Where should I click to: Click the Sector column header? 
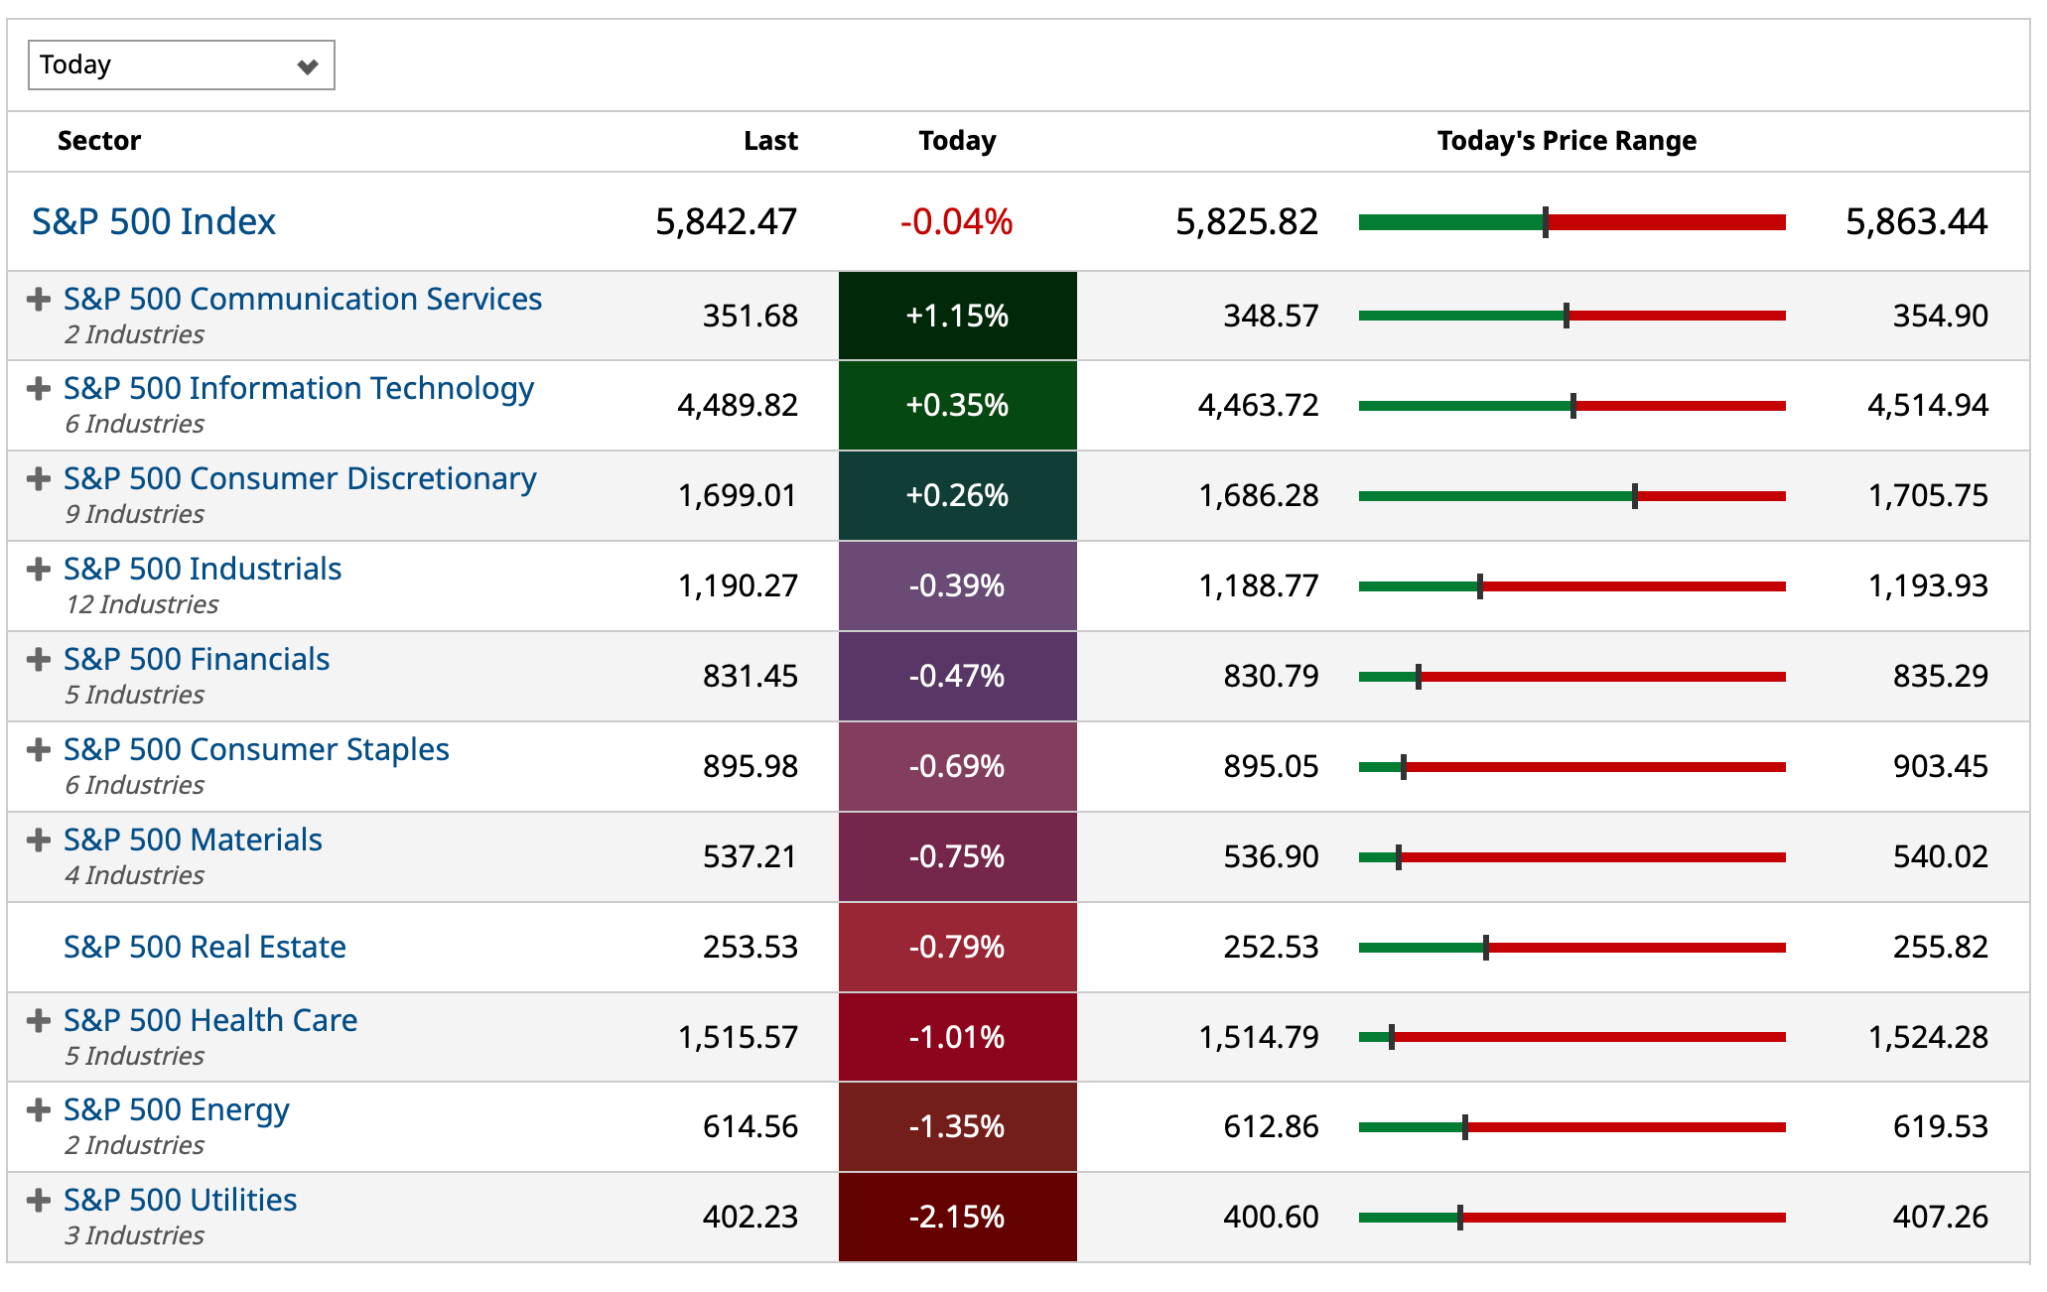[x=99, y=141]
